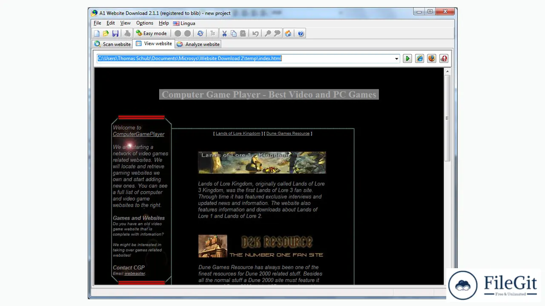Click the Paste clipboard icon
Viewport: 545px width, 306px height.
click(x=243, y=34)
